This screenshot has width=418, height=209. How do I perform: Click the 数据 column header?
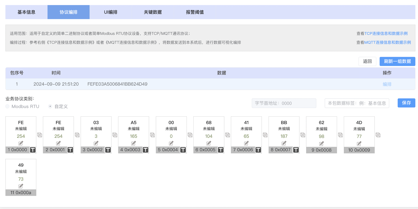[x=222, y=73]
